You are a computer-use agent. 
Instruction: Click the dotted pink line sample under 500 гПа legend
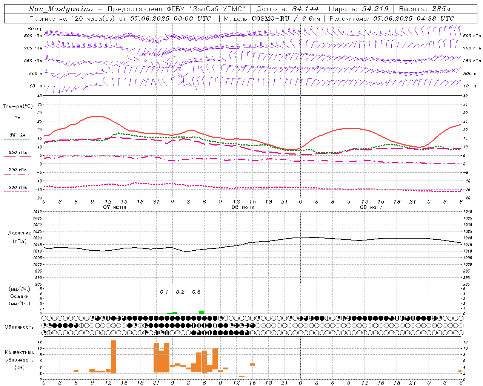point(17,192)
